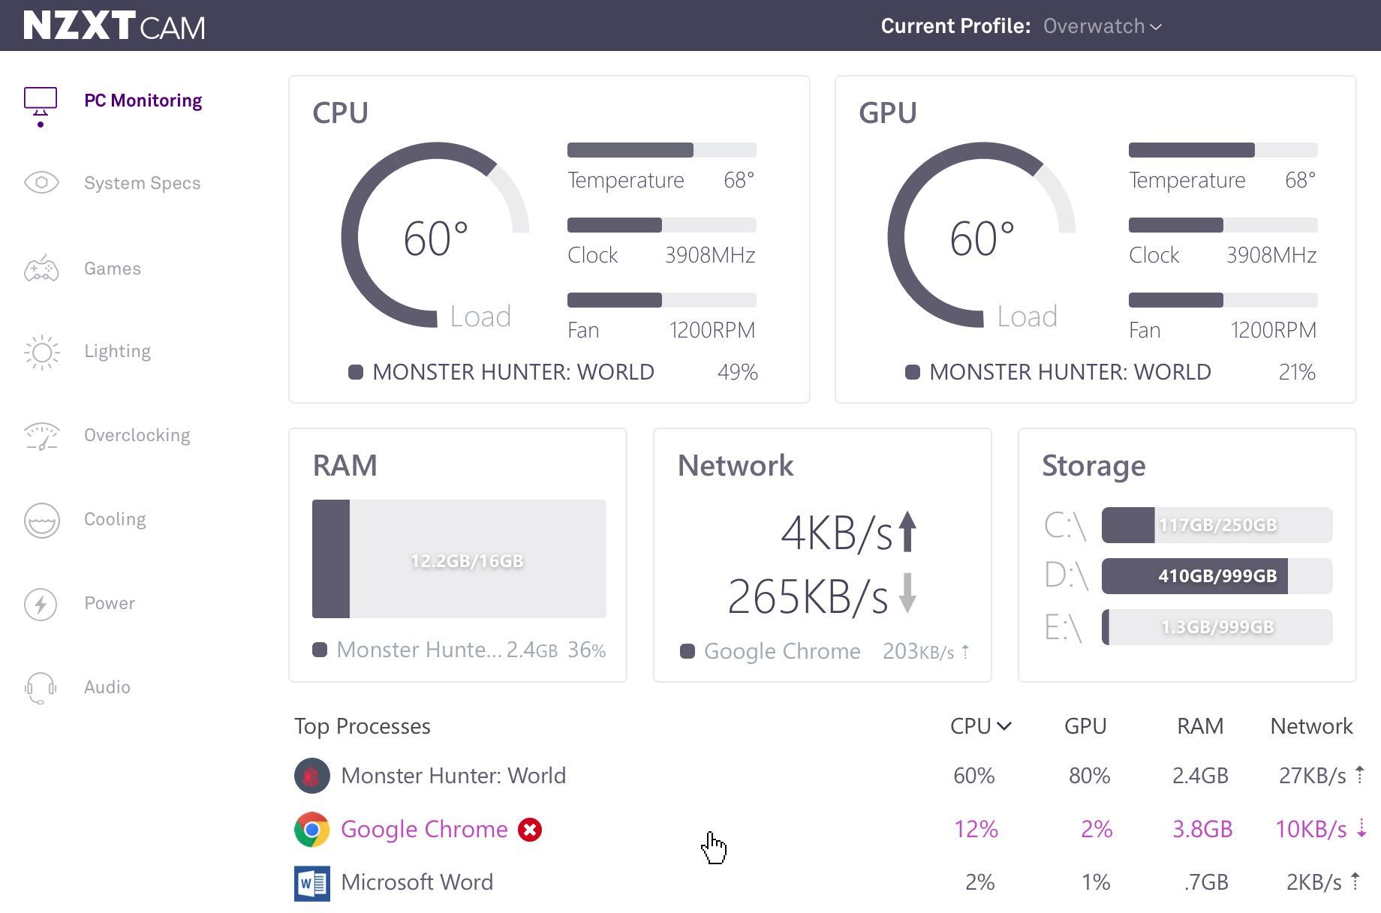Image resolution: width=1381 pixels, height=913 pixels.
Task: Click the Cooling liquid icon
Action: (x=41, y=520)
